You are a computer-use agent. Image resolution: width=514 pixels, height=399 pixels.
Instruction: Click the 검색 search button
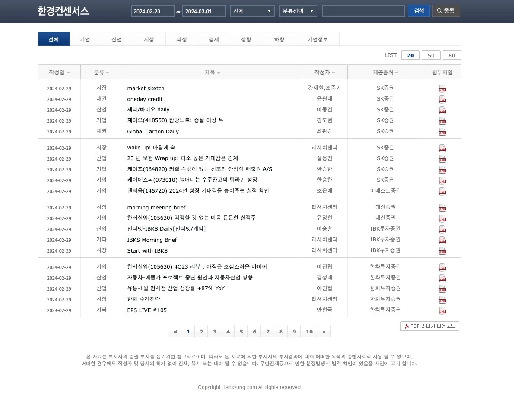[418, 11]
